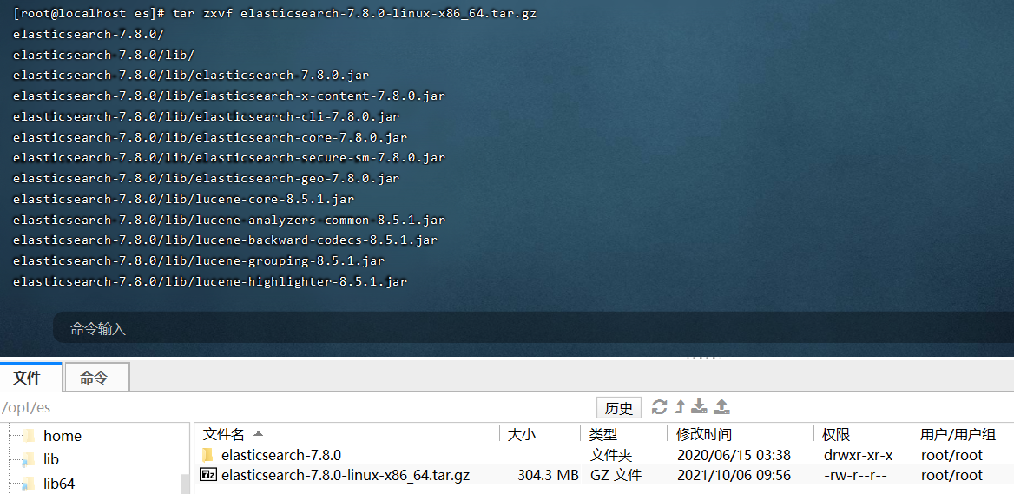Click terminal line elasticsearch-7.8.0/lib/ only
Screen dimensions: 1014x494
pos(103,55)
